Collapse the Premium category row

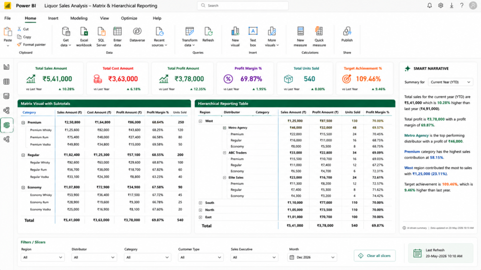[x=23, y=123]
